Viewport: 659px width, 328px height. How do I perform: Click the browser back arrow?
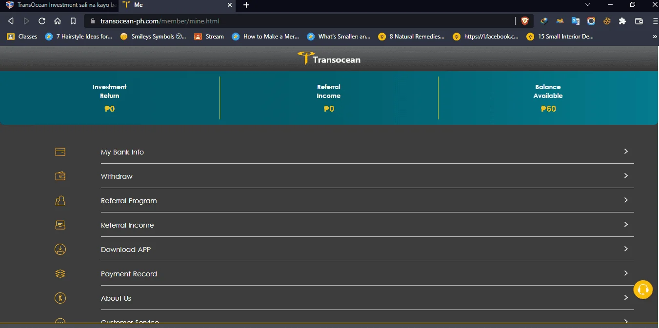11,21
